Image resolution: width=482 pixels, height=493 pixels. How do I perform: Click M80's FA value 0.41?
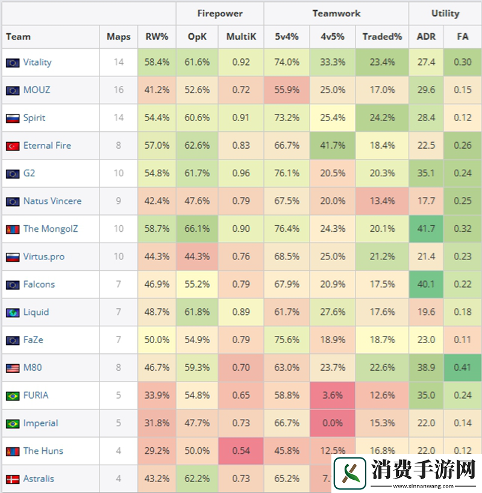(463, 367)
